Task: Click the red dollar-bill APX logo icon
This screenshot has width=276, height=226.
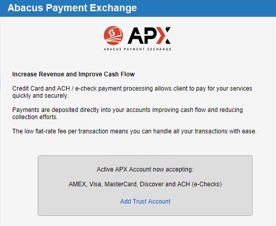Action: coord(114,36)
